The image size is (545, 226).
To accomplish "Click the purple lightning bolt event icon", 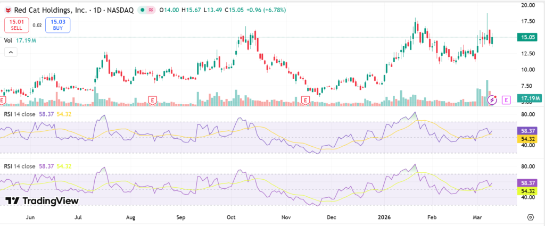I will click(x=493, y=99).
